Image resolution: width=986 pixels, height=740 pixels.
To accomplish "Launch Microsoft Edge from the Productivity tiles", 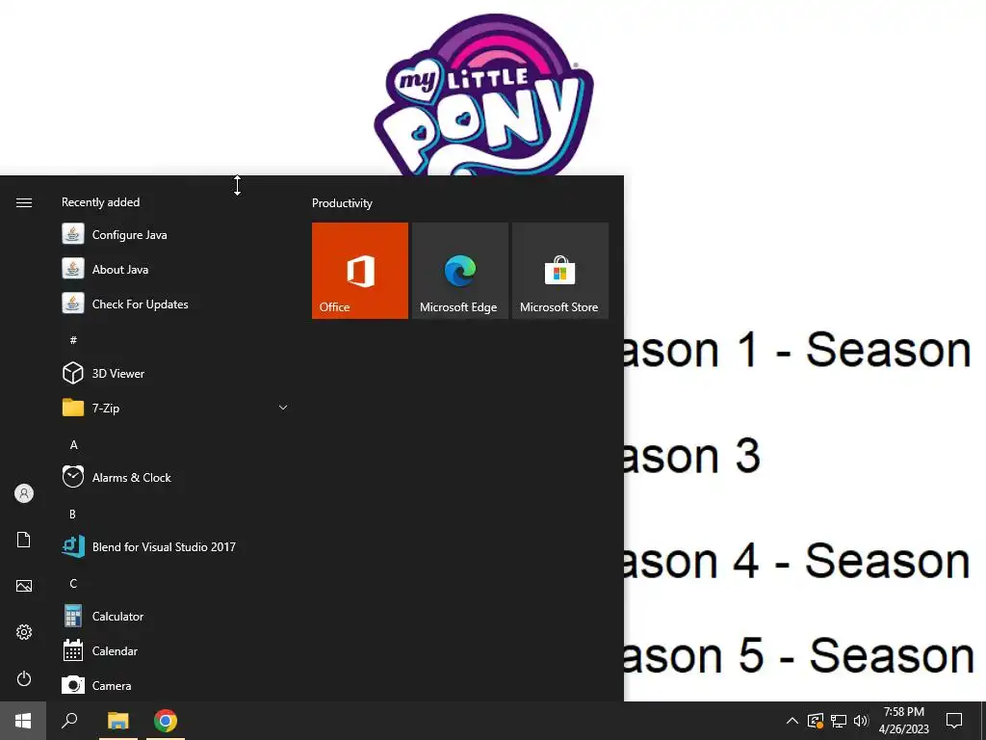I will pyautogui.click(x=459, y=271).
